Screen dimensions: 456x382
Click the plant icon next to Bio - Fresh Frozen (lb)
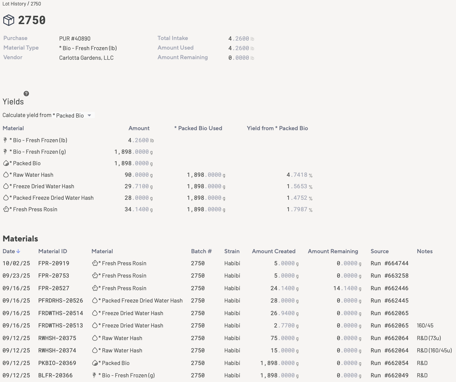pyautogui.click(x=5, y=140)
